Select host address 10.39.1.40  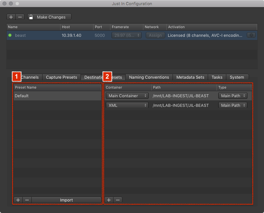pyautogui.click(x=71, y=35)
